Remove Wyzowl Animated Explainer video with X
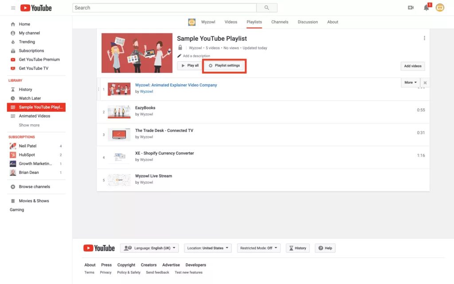 click(425, 83)
